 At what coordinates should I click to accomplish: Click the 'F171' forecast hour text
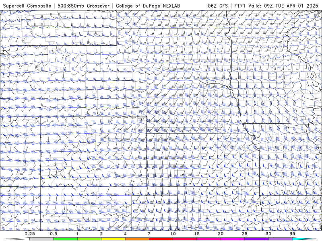click(x=240, y=6)
